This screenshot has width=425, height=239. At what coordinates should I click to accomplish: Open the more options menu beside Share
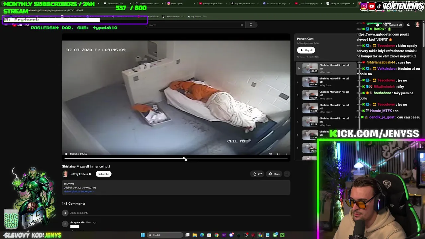(x=287, y=174)
